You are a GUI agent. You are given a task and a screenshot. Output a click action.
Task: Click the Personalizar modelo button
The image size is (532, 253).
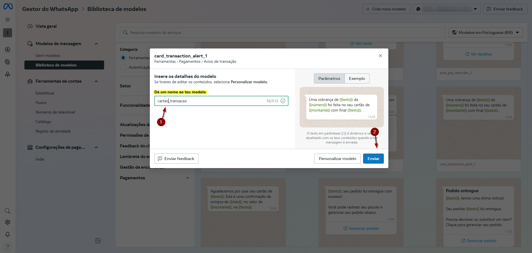[337, 159]
